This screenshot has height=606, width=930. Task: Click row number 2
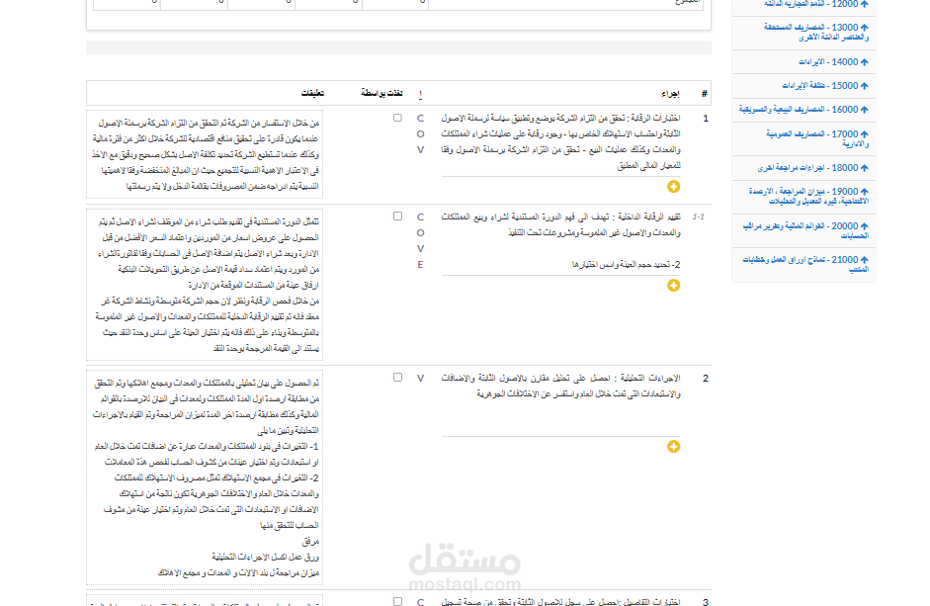706,378
